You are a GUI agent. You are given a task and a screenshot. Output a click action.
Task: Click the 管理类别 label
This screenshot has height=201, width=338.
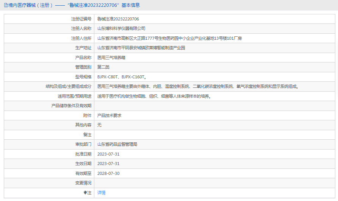pyautogui.click(x=83, y=67)
